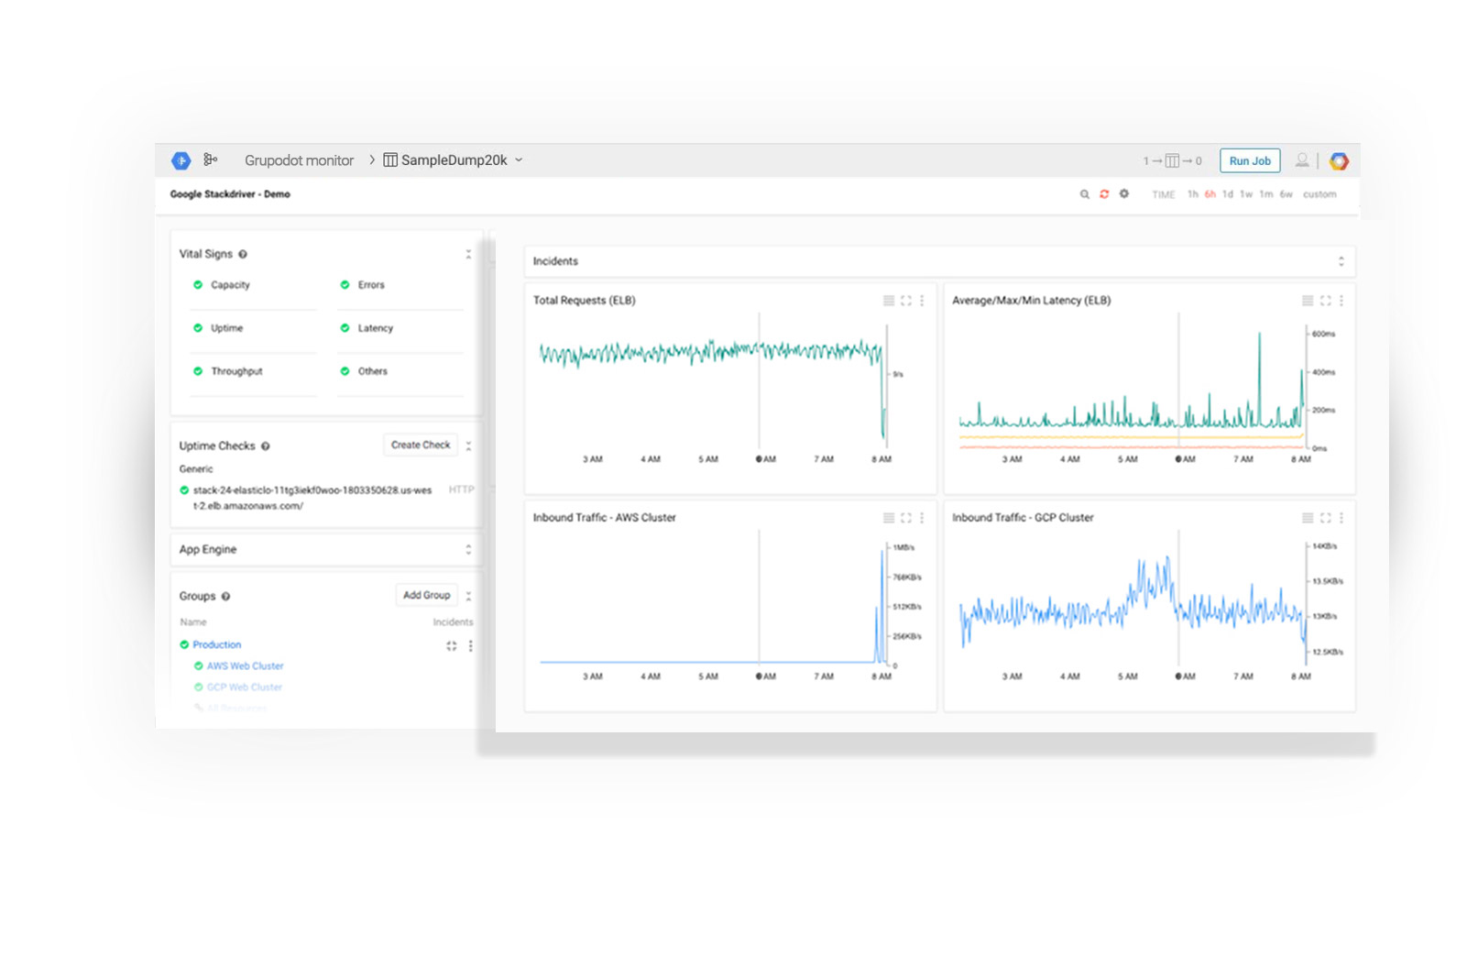Click the Throughput vital sign status
The height and width of the screenshot is (956, 1467).
228,371
